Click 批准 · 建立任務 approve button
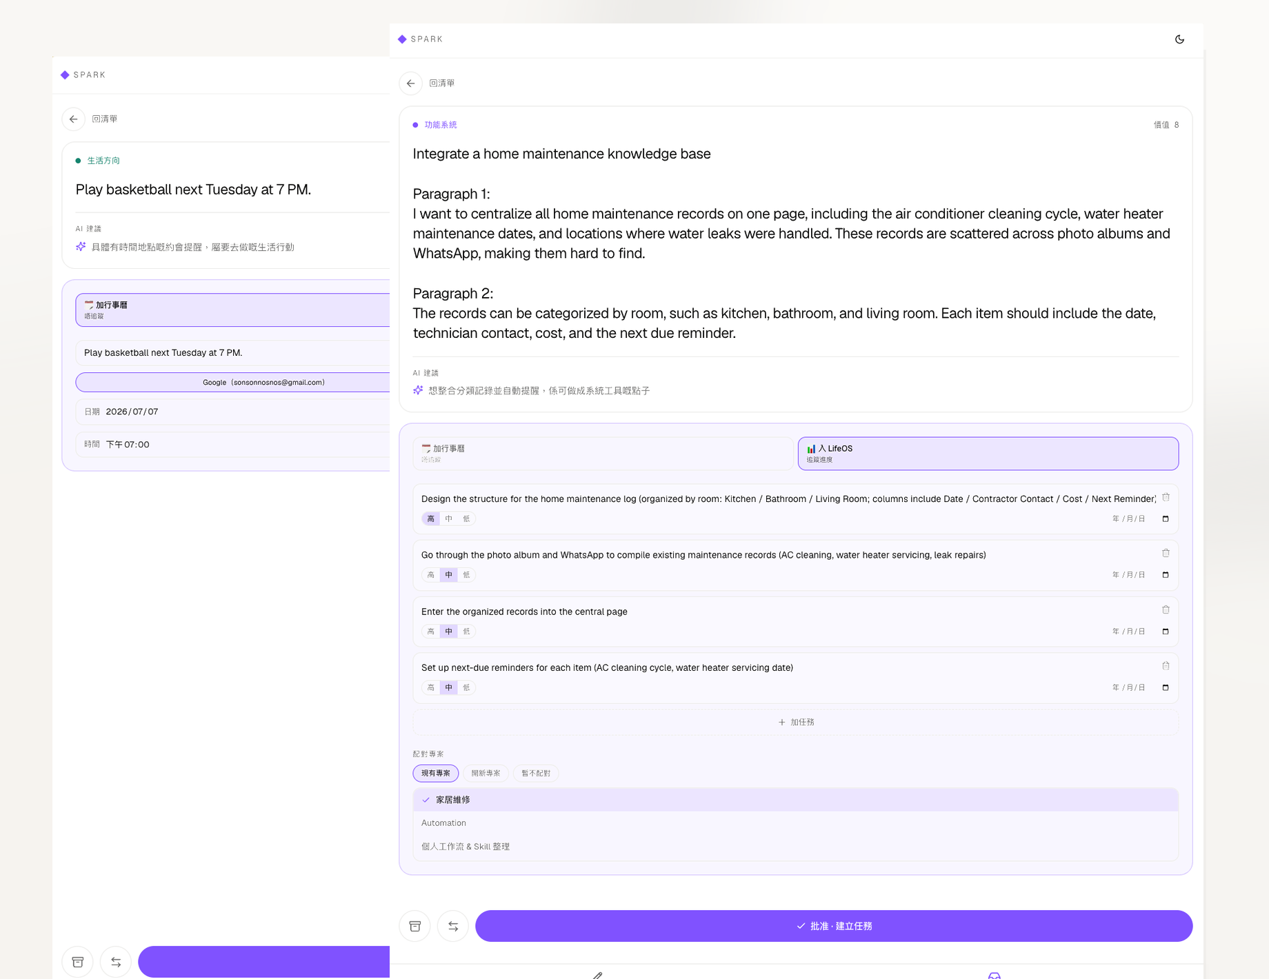The image size is (1269, 979). (834, 926)
